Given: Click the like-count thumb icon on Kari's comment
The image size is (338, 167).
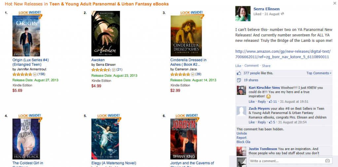Looking at the screenshot, I should (x=271, y=101).
